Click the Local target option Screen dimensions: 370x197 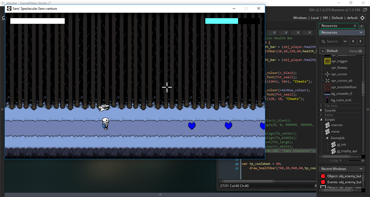[x=315, y=18]
